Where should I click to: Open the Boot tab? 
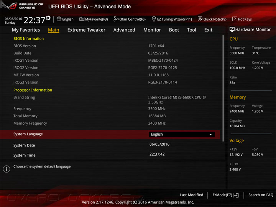(174, 30)
